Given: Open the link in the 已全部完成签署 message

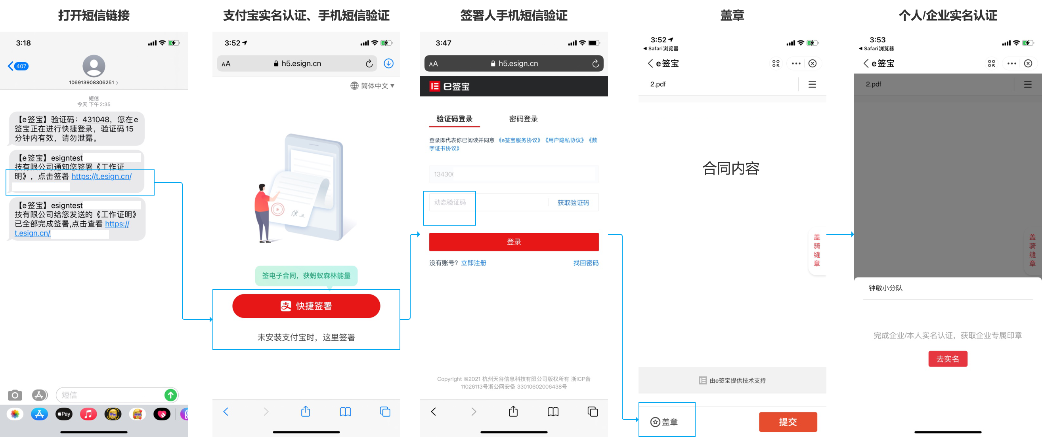Looking at the screenshot, I should pos(72,228).
